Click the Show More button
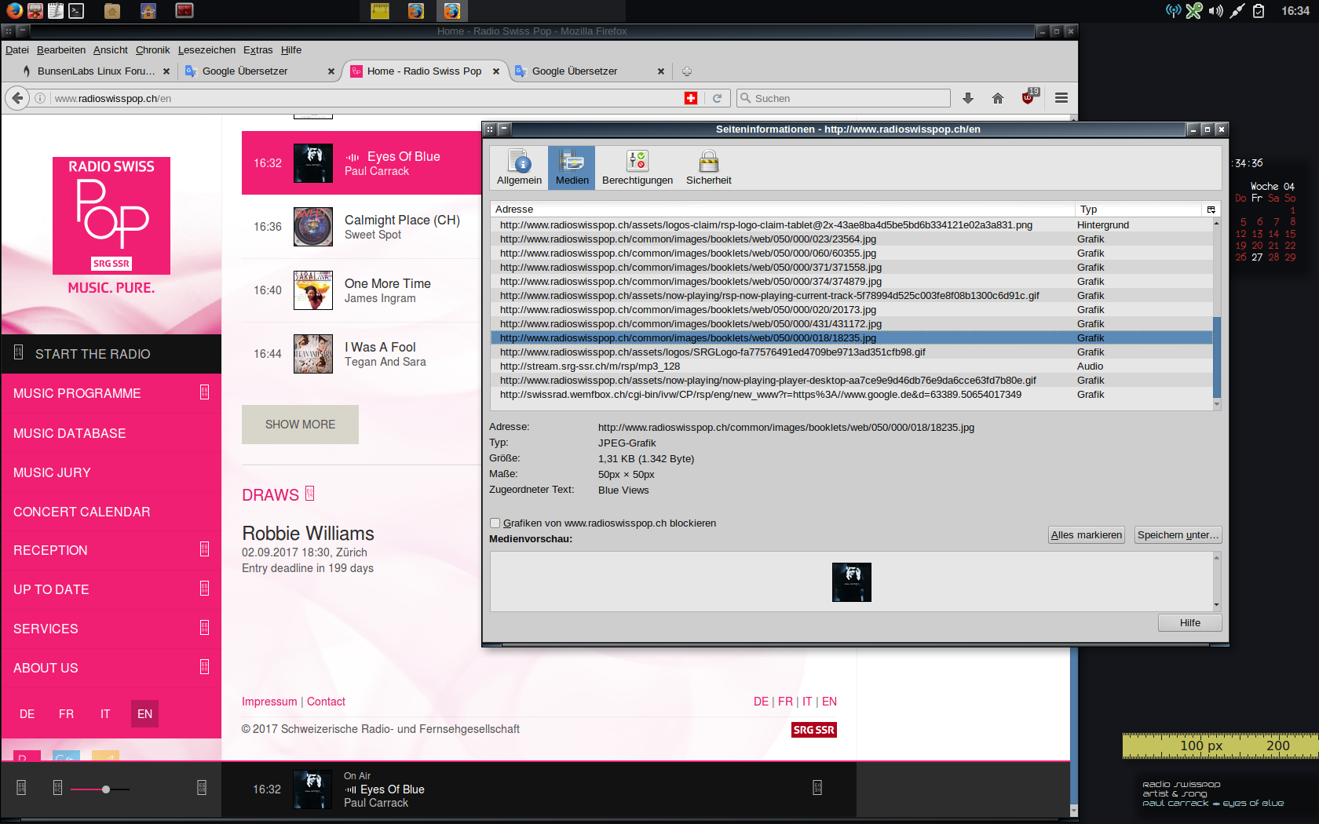 [300, 425]
